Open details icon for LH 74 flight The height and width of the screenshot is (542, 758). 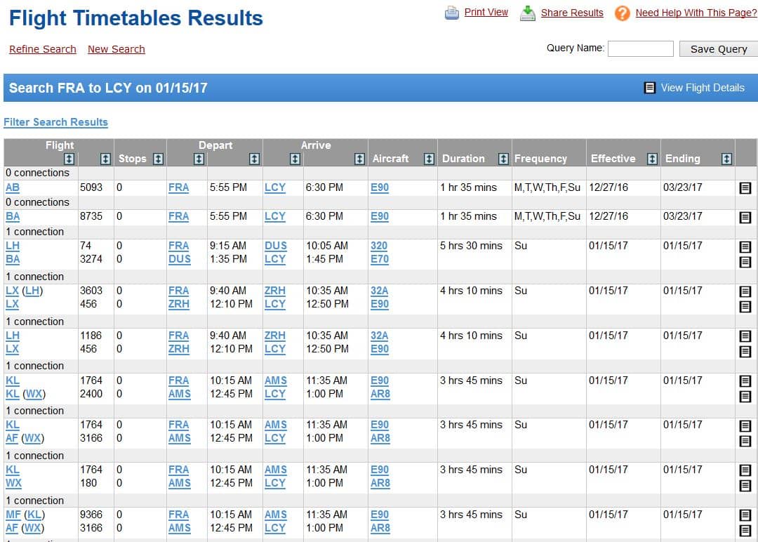[x=745, y=247]
